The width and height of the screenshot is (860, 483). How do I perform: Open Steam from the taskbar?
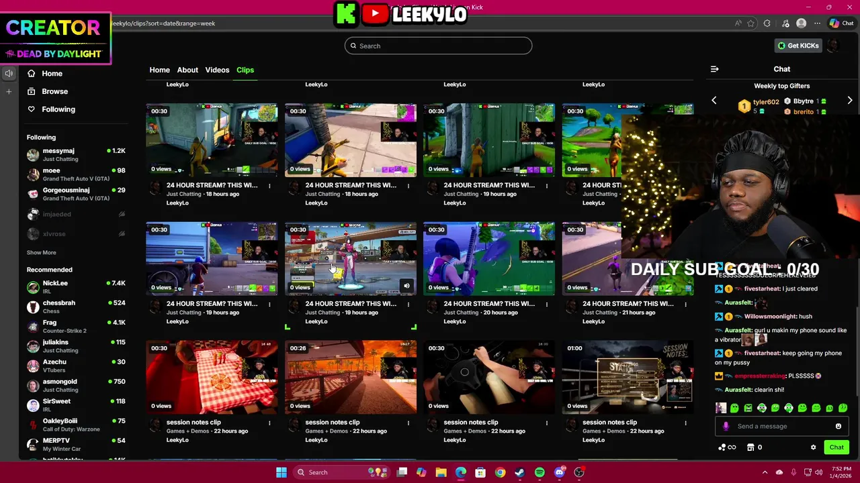[x=520, y=472]
